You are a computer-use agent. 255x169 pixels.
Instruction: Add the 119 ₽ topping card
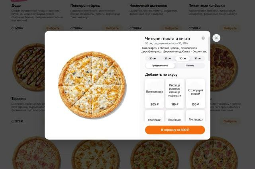tap(175, 94)
